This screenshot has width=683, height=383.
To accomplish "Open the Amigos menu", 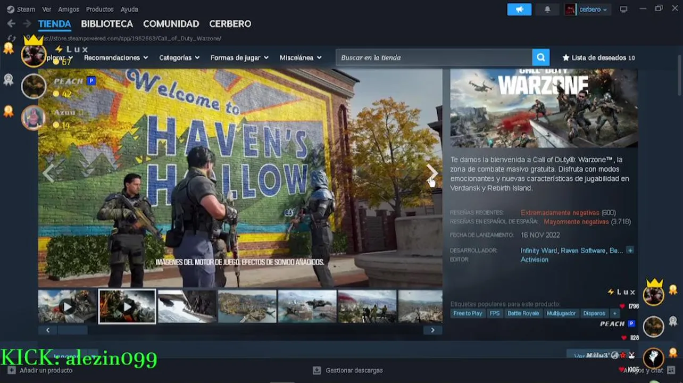I will coord(69,9).
